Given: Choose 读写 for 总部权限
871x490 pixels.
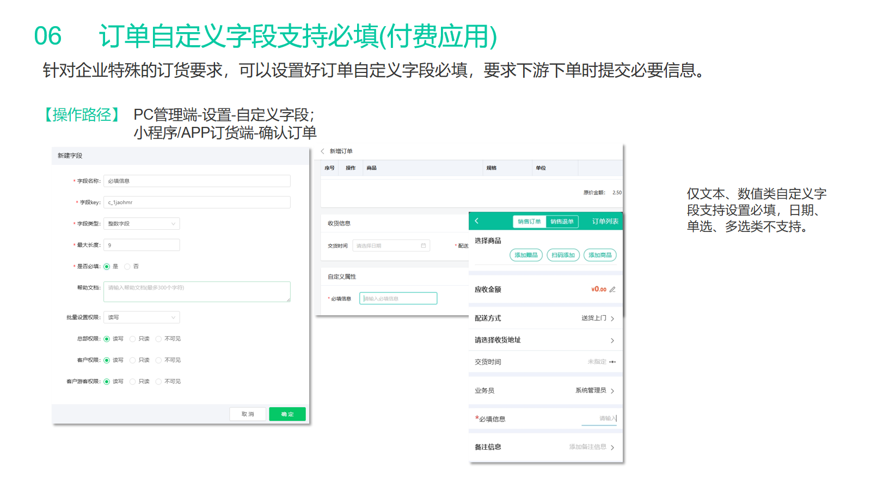Looking at the screenshot, I should [x=107, y=339].
